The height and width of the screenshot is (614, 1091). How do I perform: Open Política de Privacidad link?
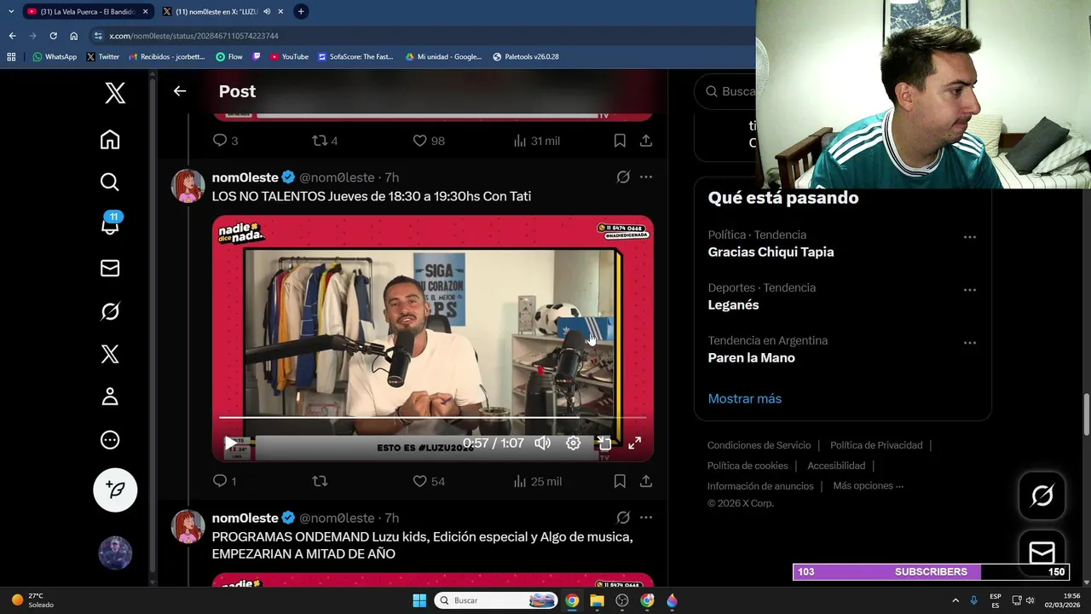pos(876,445)
